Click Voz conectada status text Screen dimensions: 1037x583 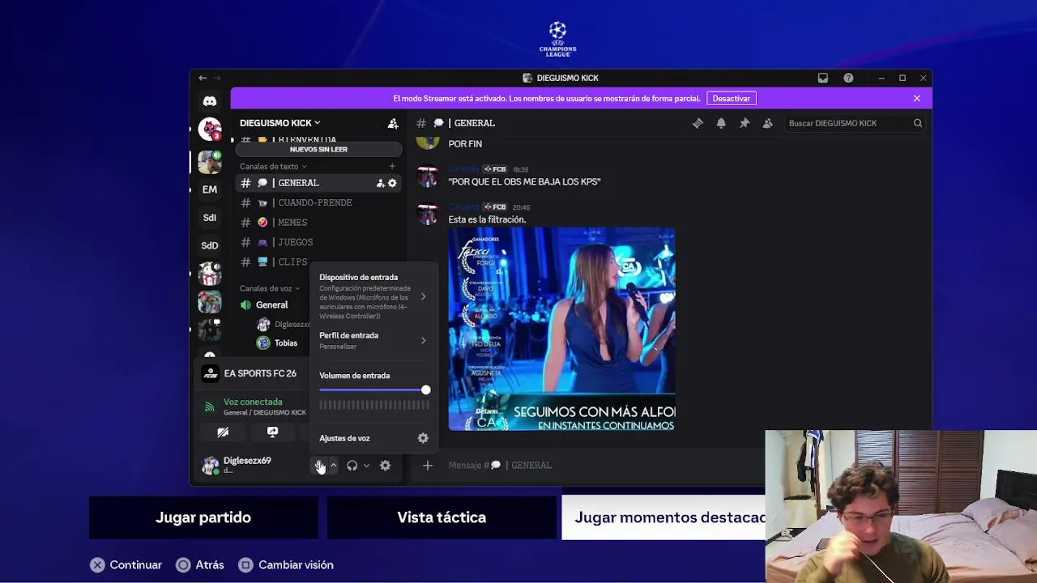[253, 402]
